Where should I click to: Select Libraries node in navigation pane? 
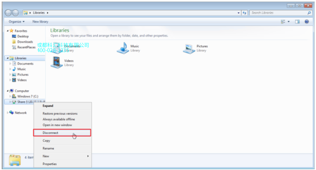click(x=20, y=58)
